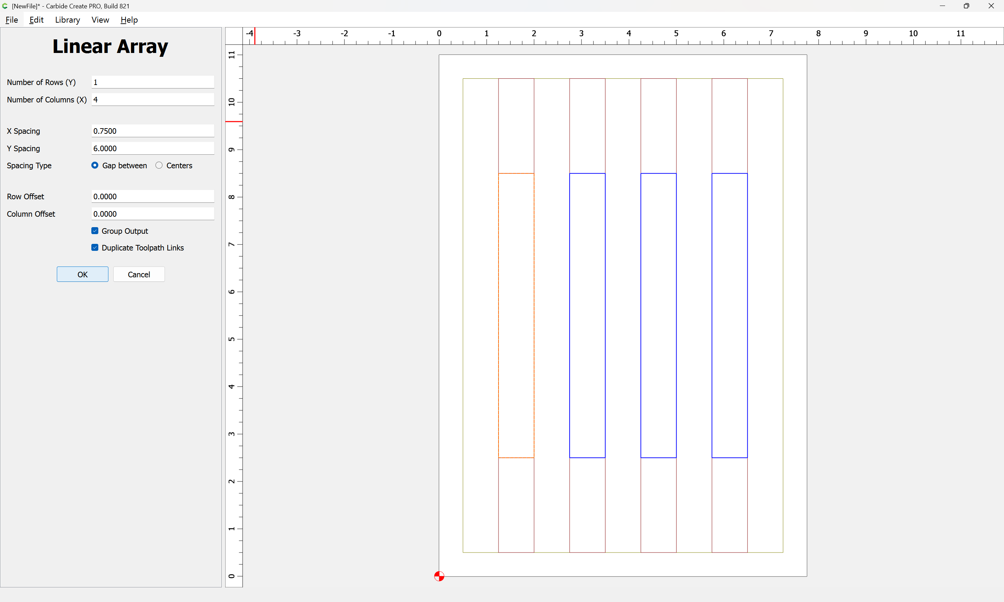The width and height of the screenshot is (1004, 602).
Task: Select the Centers spacing type
Action: (159, 165)
